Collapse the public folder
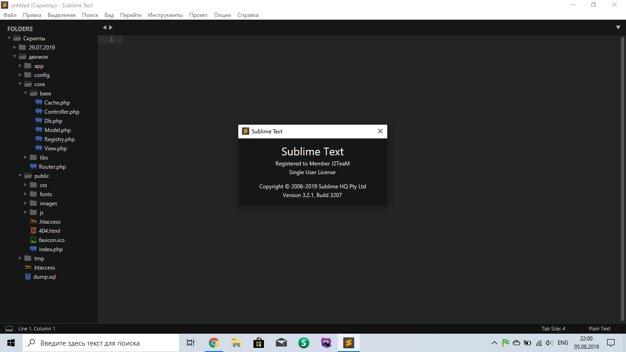This screenshot has width=626, height=352. pyautogui.click(x=20, y=176)
